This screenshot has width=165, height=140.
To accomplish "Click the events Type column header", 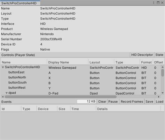I will tap(29, 109).
